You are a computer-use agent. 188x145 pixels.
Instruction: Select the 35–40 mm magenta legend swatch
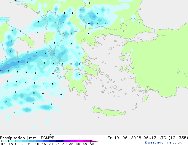coord(73,141)
